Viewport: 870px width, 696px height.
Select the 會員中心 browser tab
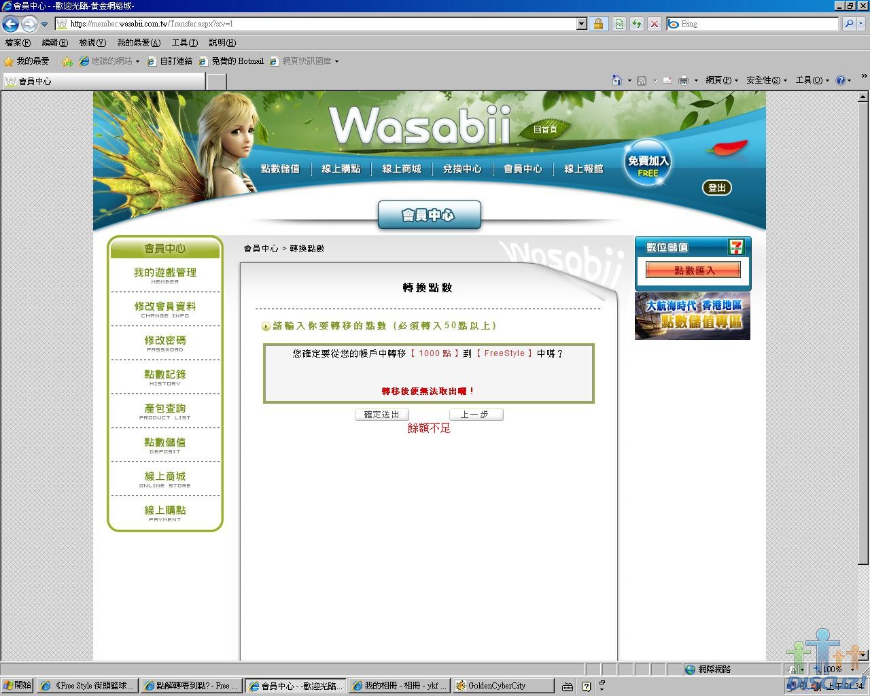point(103,82)
